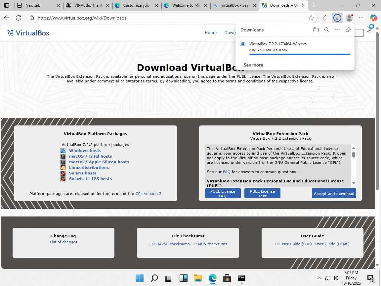Image resolution: width=381 pixels, height=286 pixels.
Task: Click the VirtualBox logo in the header
Action: (x=28, y=33)
